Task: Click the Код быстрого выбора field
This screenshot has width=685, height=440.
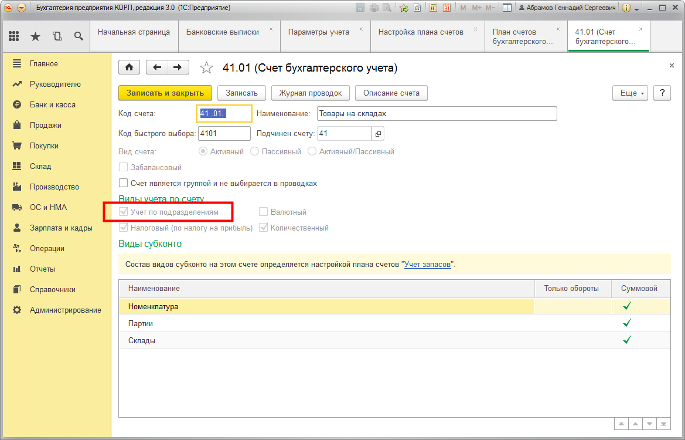Action: tap(224, 133)
